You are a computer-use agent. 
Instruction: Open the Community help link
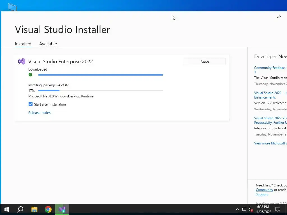pos(264,190)
